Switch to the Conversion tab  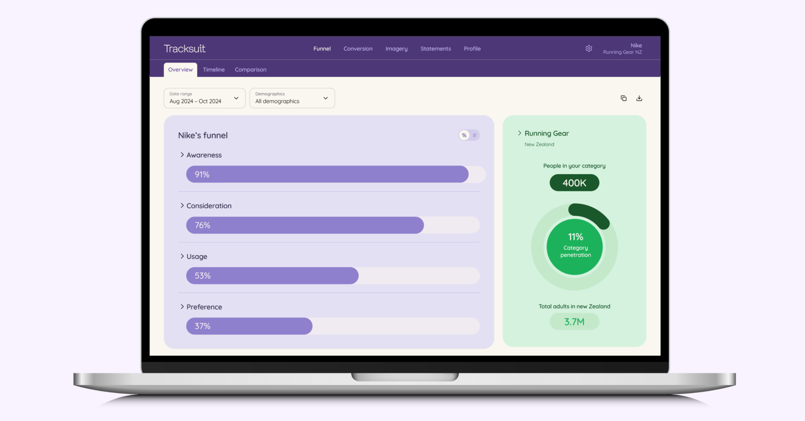[358, 49]
